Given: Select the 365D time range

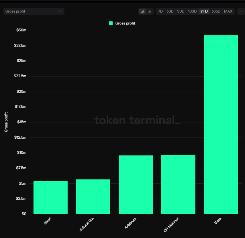Looking at the screenshot, I should (x=216, y=11).
